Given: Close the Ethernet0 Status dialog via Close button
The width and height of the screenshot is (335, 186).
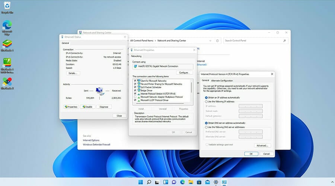Looking at the screenshot, I should [119, 116].
